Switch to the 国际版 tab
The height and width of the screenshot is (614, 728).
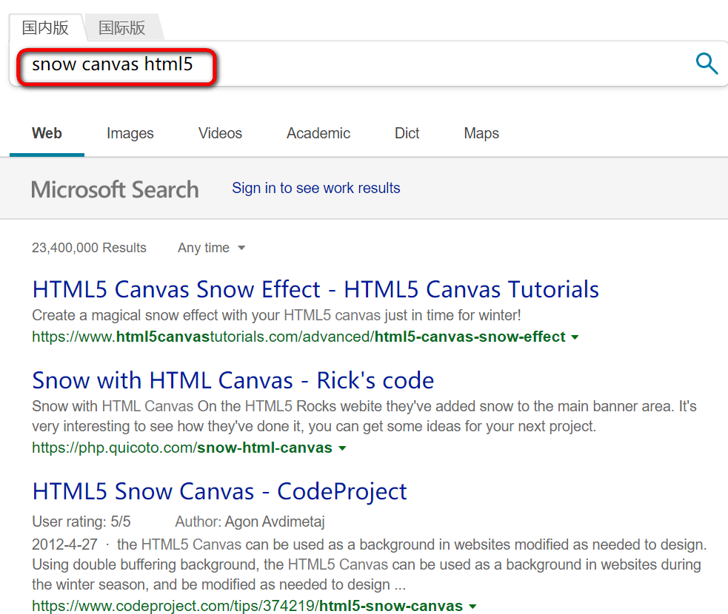(x=121, y=28)
